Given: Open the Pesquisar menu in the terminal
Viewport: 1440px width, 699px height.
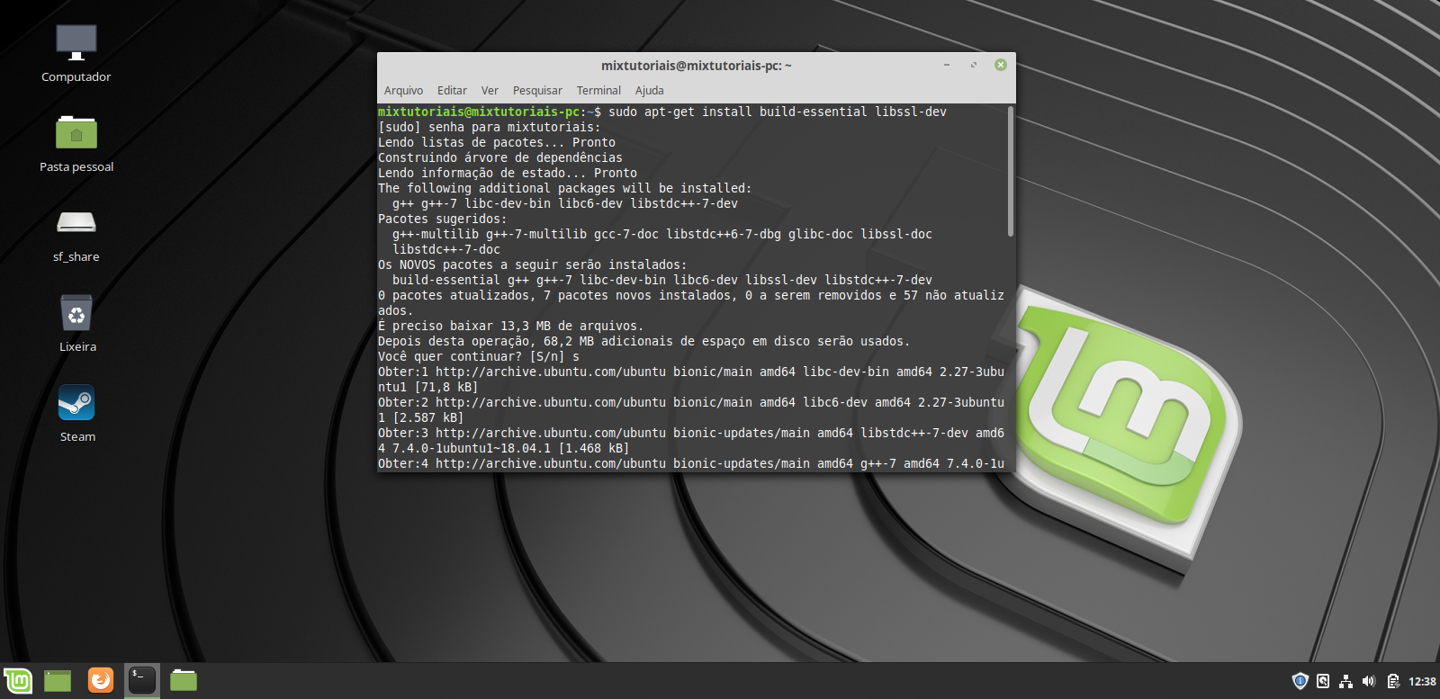Looking at the screenshot, I should coord(537,90).
